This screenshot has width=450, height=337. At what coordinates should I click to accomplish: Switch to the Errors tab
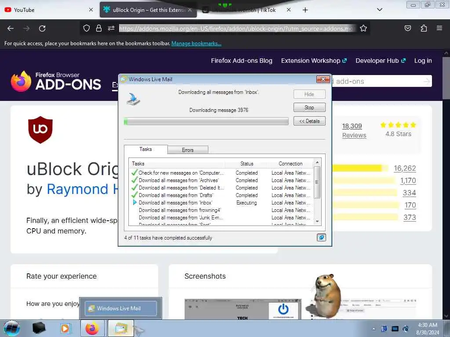[x=188, y=150]
